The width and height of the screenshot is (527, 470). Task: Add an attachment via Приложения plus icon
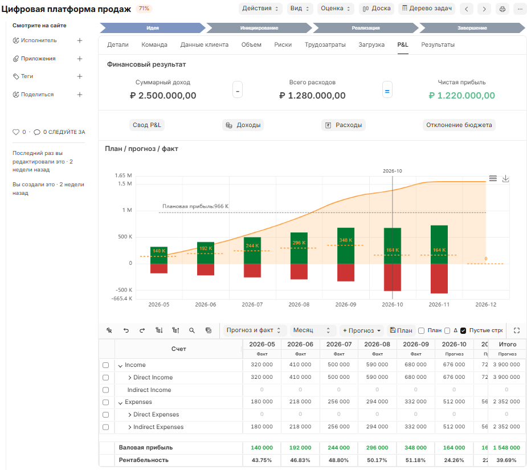[x=80, y=59]
